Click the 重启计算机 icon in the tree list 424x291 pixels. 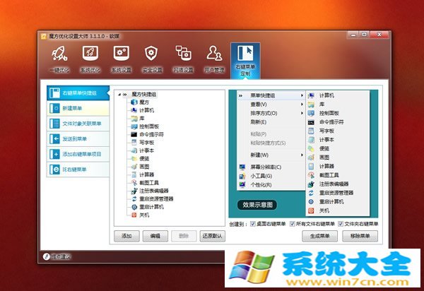click(134, 207)
